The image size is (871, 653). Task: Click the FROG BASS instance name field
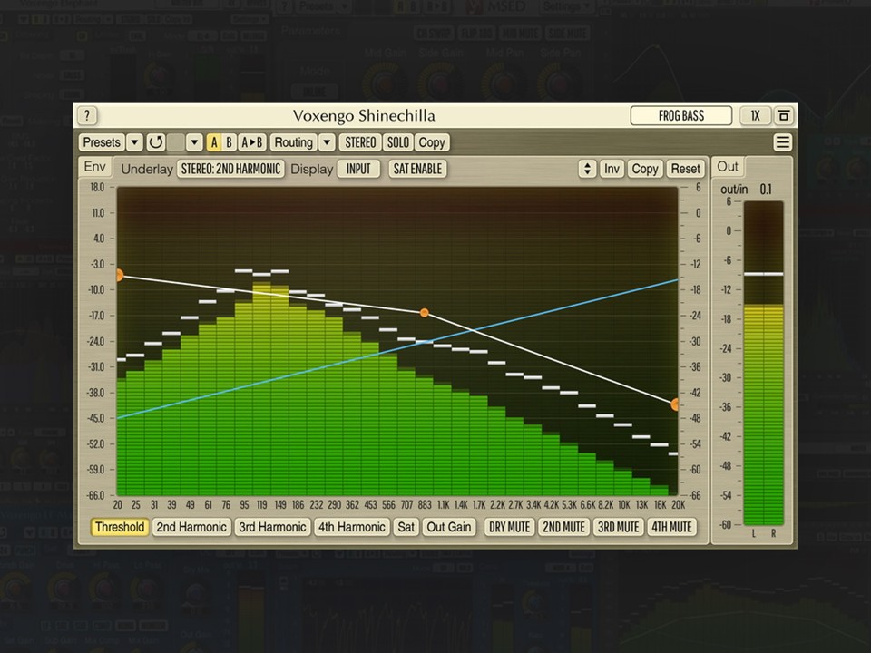[681, 115]
